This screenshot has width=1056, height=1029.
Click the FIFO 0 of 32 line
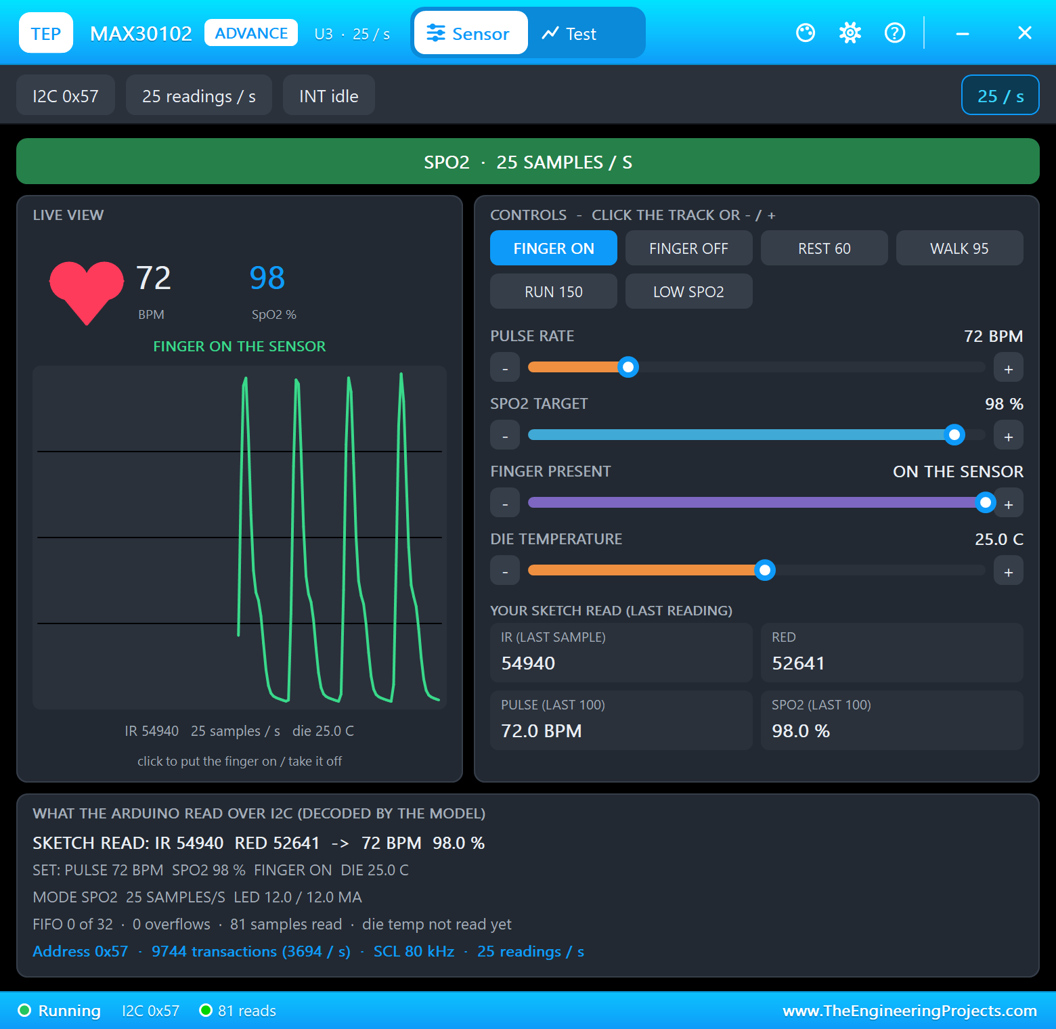click(x=272, y=924)
